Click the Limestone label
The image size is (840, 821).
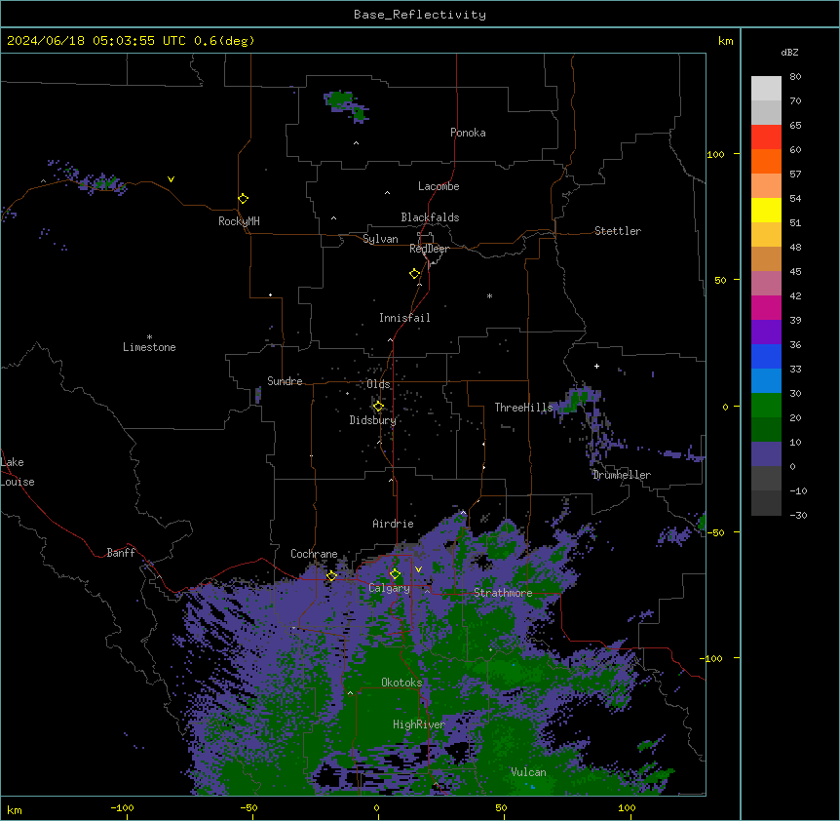(149, 347)
